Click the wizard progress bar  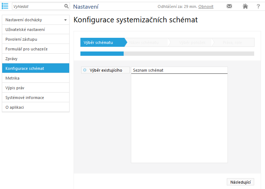[167, 54]
